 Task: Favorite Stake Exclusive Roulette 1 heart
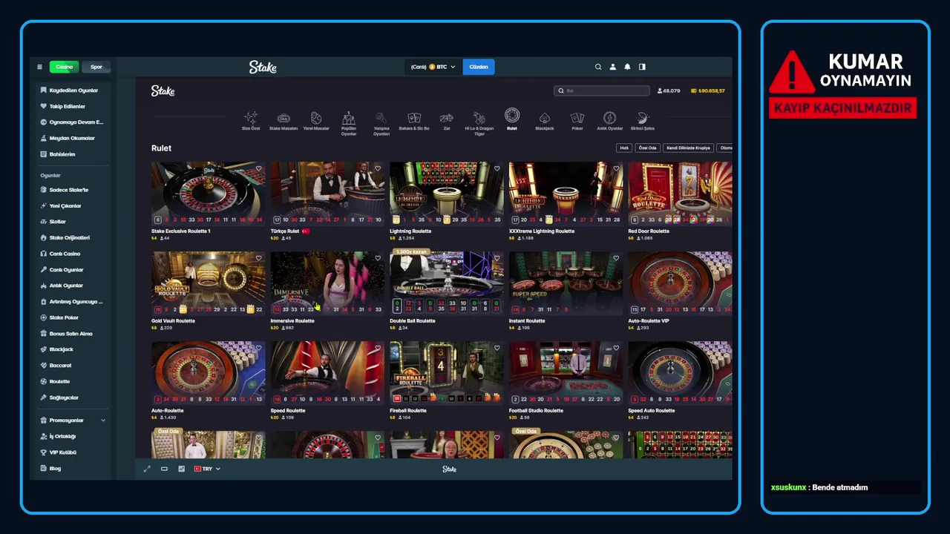pyautogui.click(x=258, y=168)
